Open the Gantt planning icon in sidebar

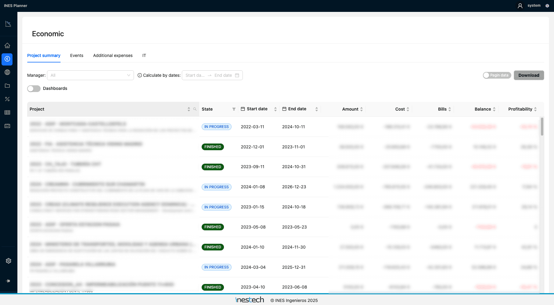(8, 24)
